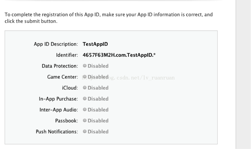Select the TestAppID description value

95,44
